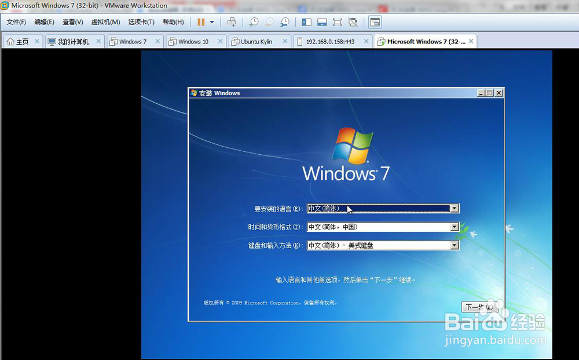Open the 查看(V) menu
579x360 pixels.
coord(73,22)
